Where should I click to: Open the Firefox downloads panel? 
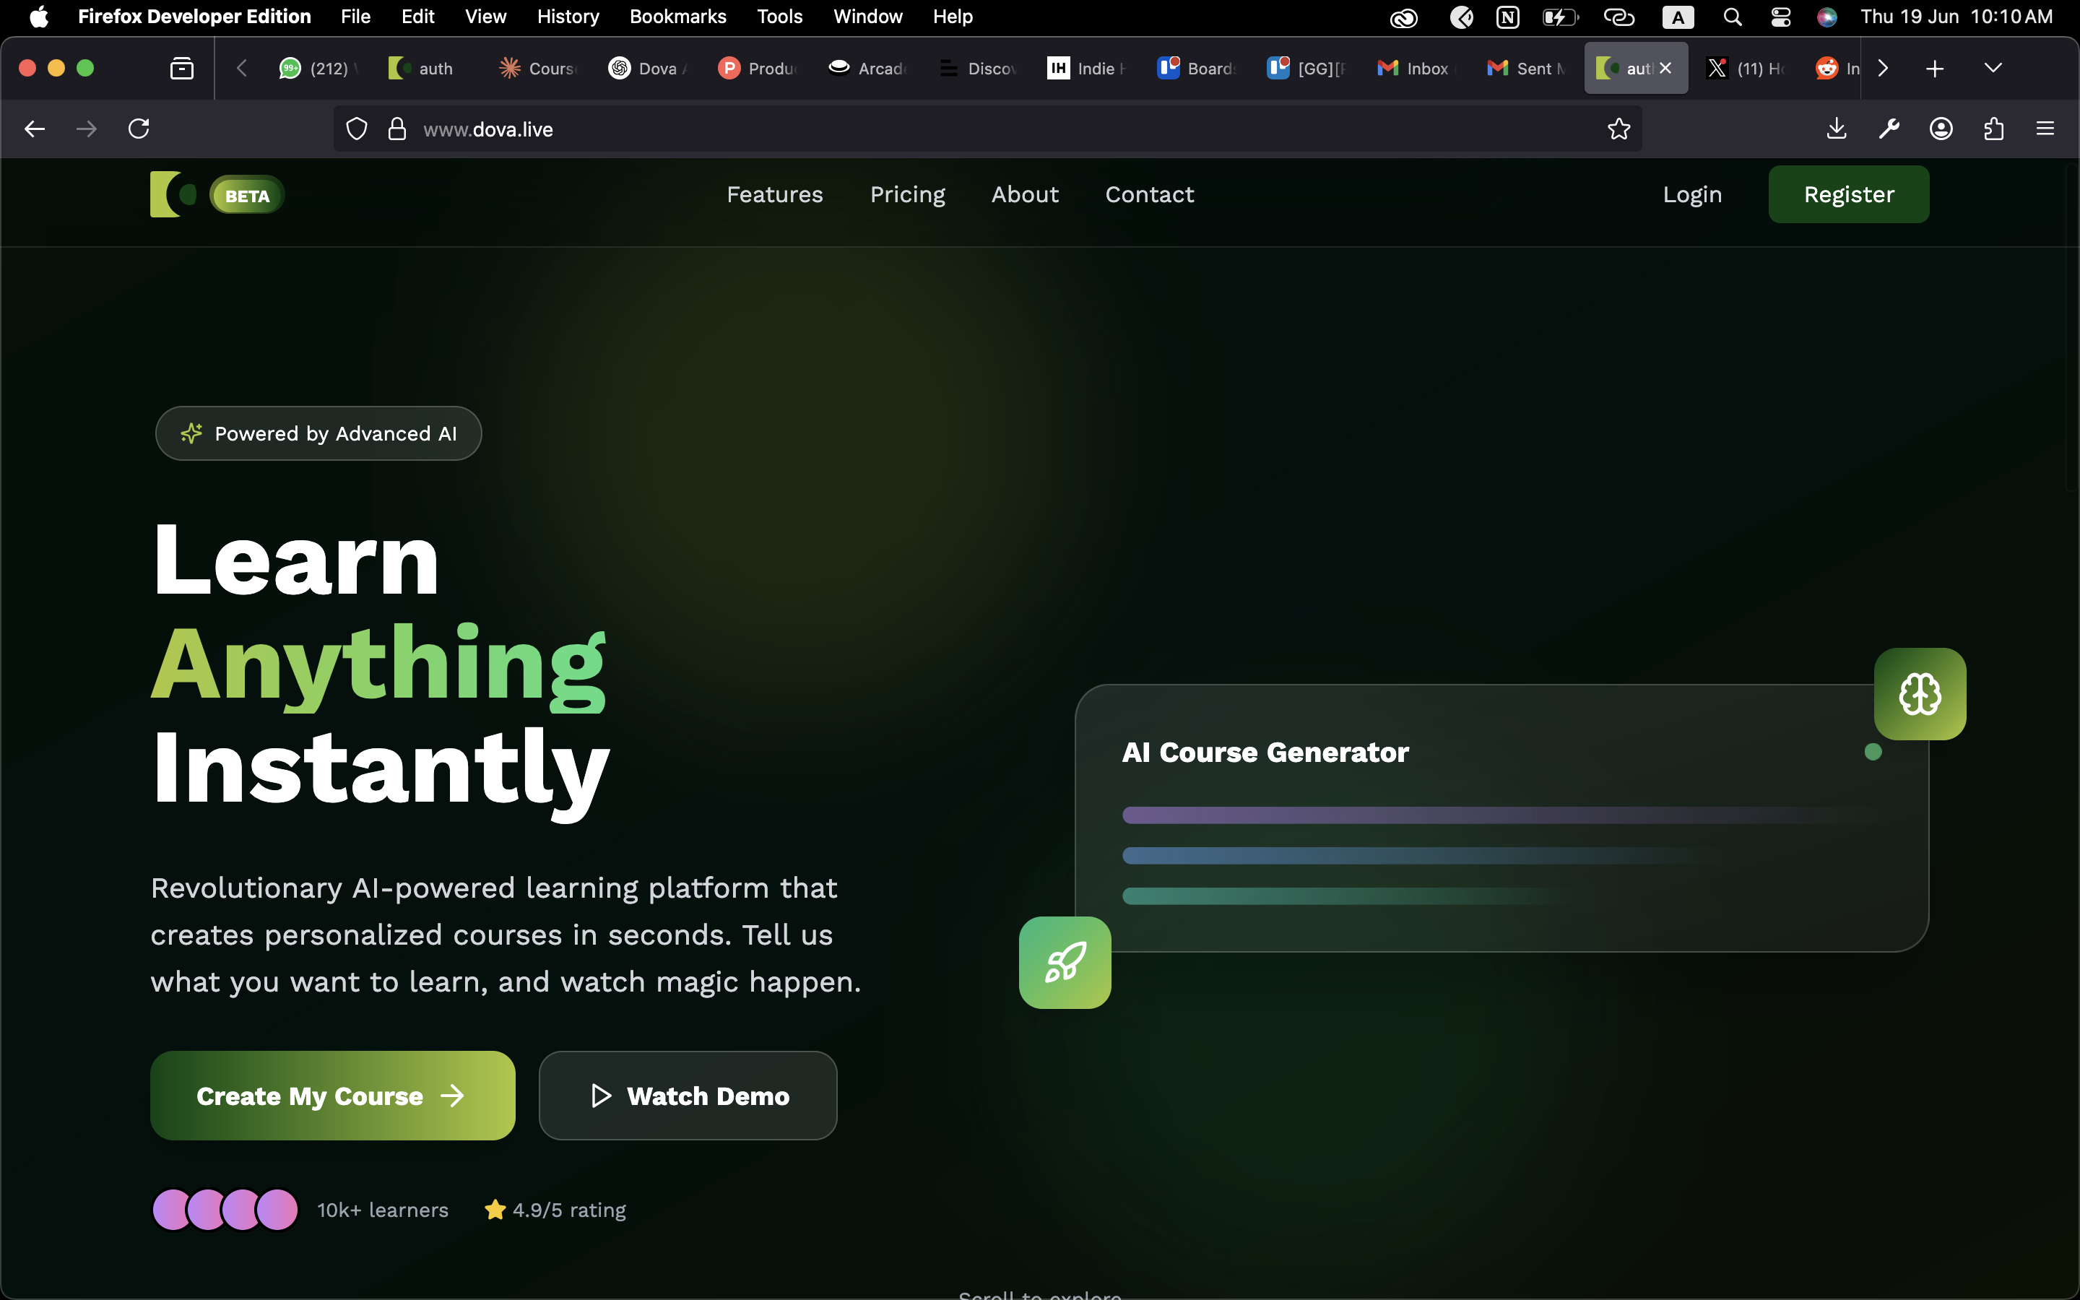click(x=1836, y=129)
